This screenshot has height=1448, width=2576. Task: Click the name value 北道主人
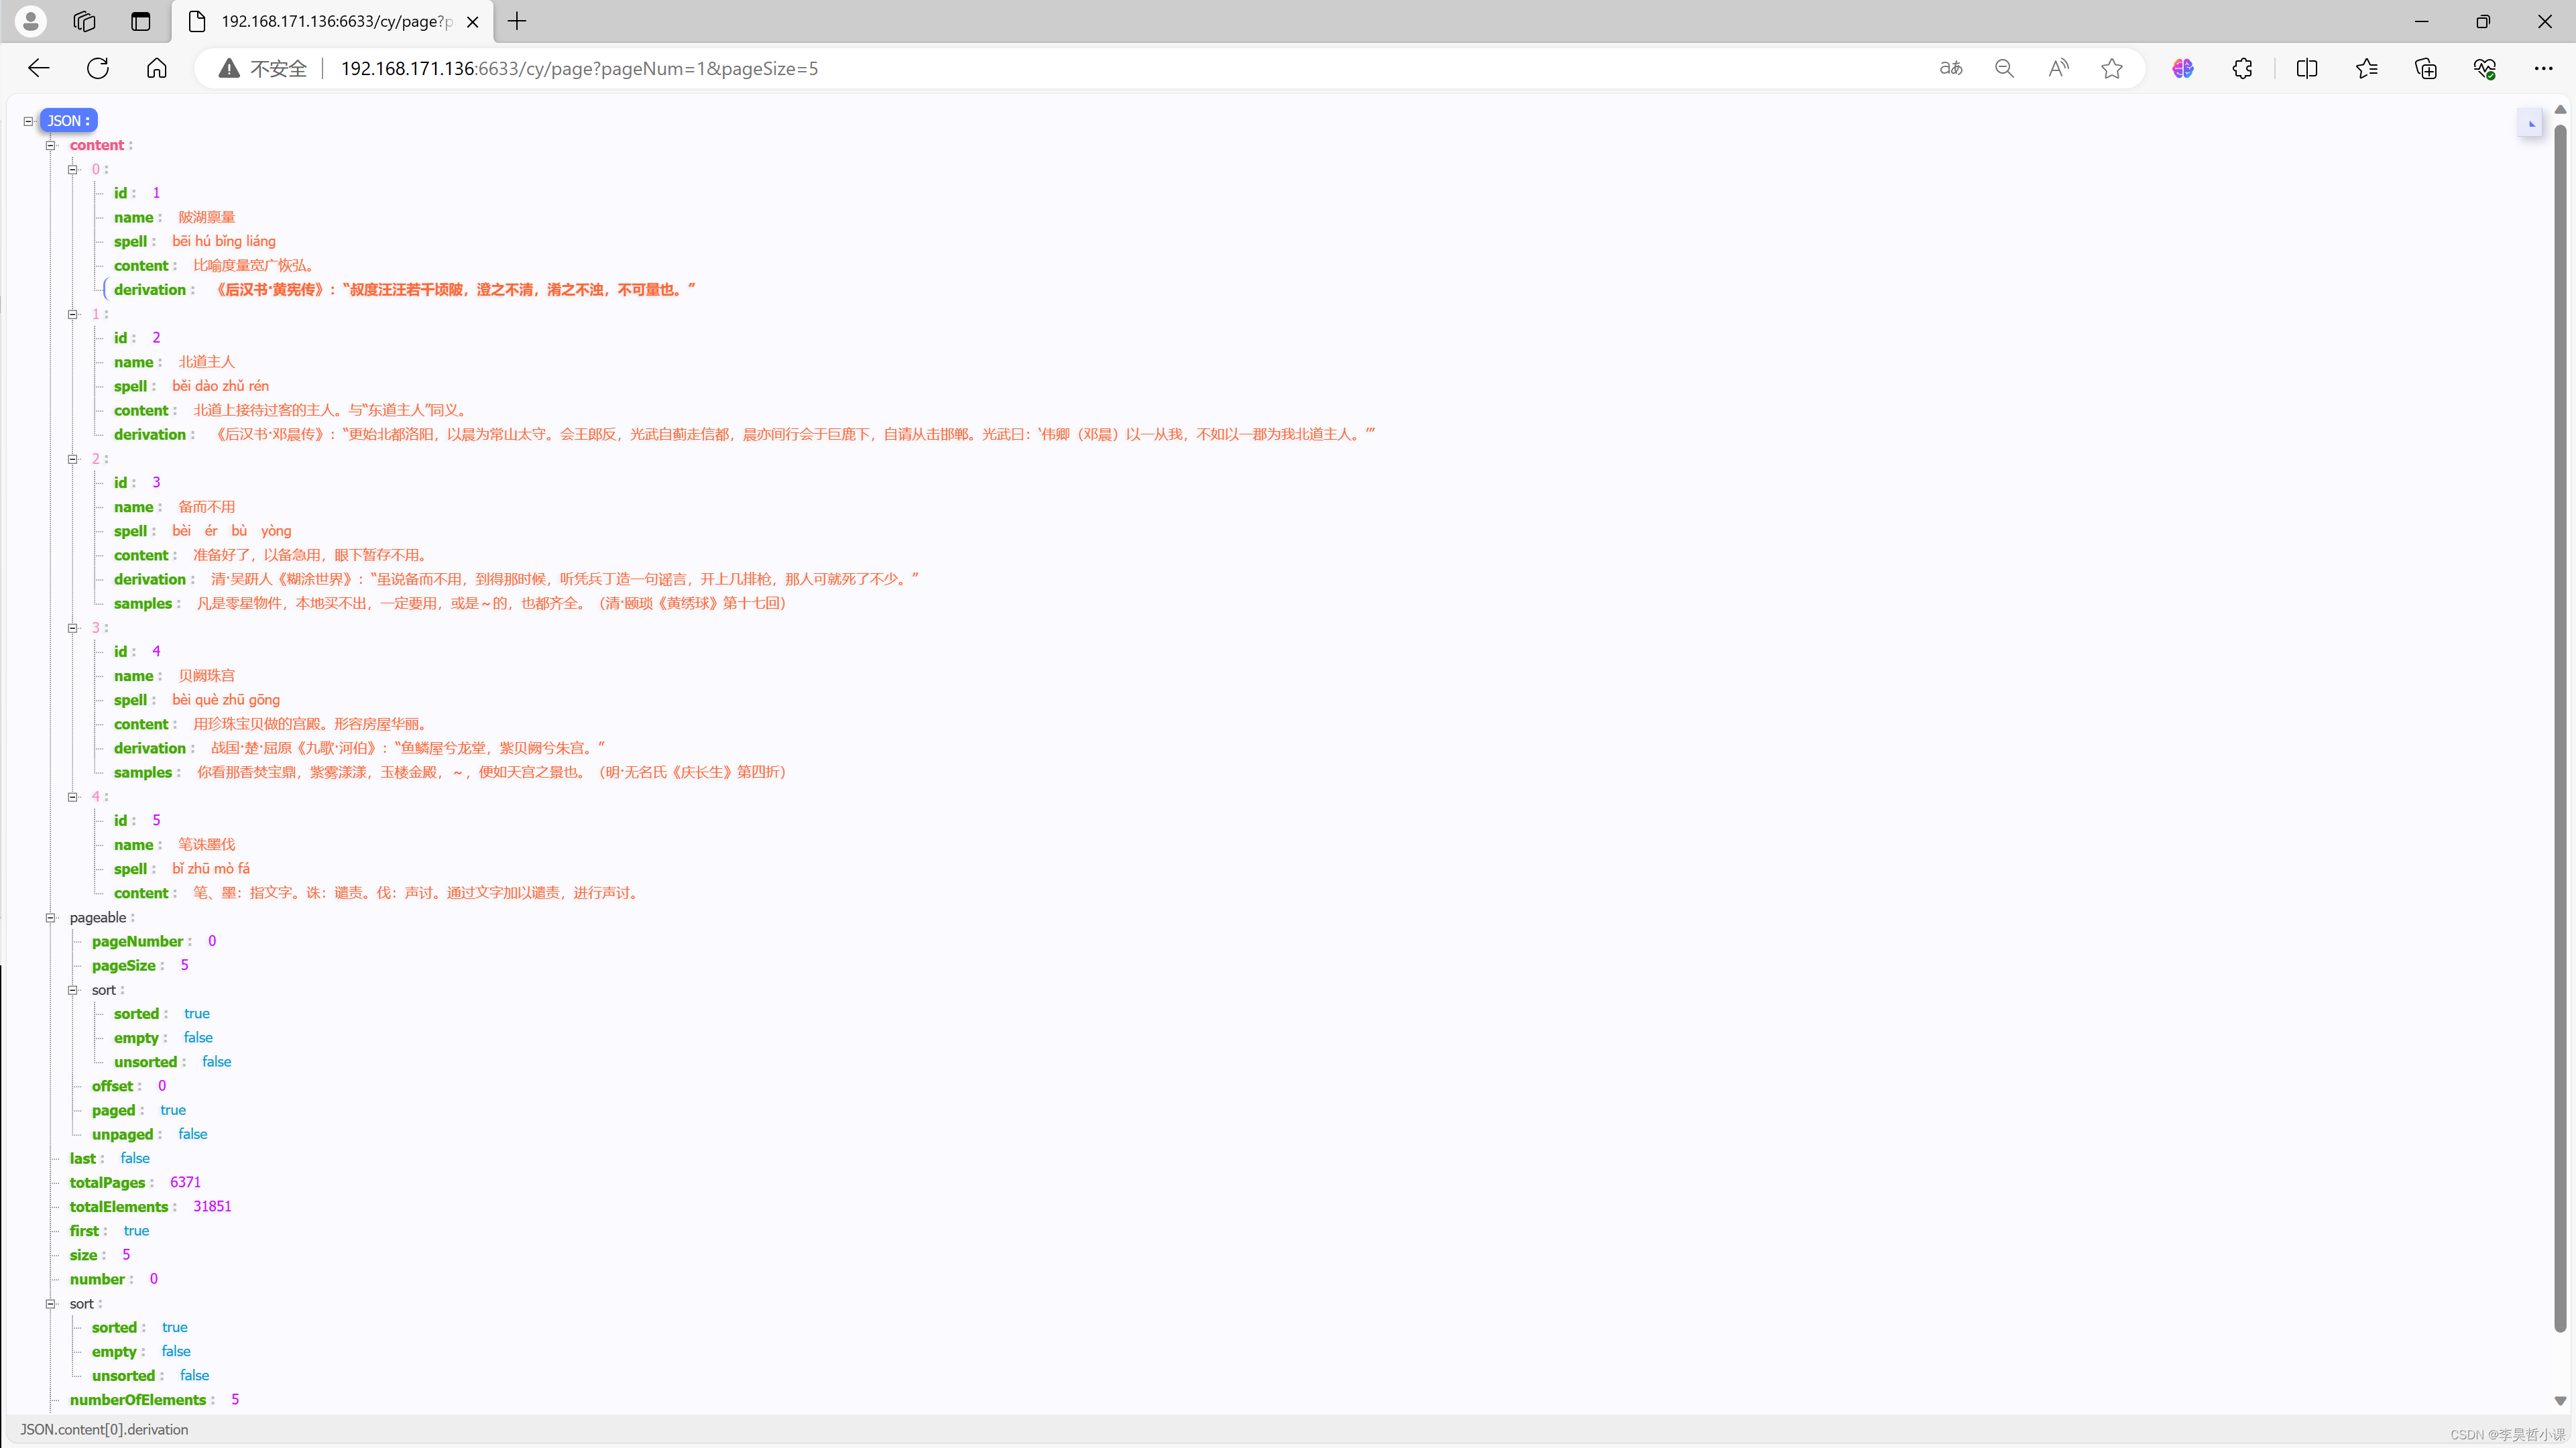[207, 362]
